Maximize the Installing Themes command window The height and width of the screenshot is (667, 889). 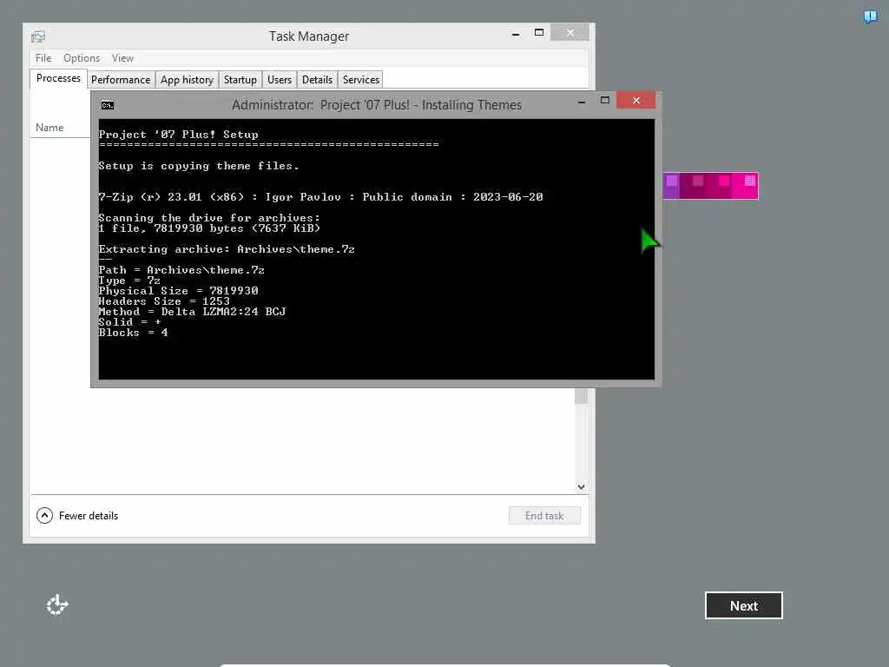tap(605, 101)
